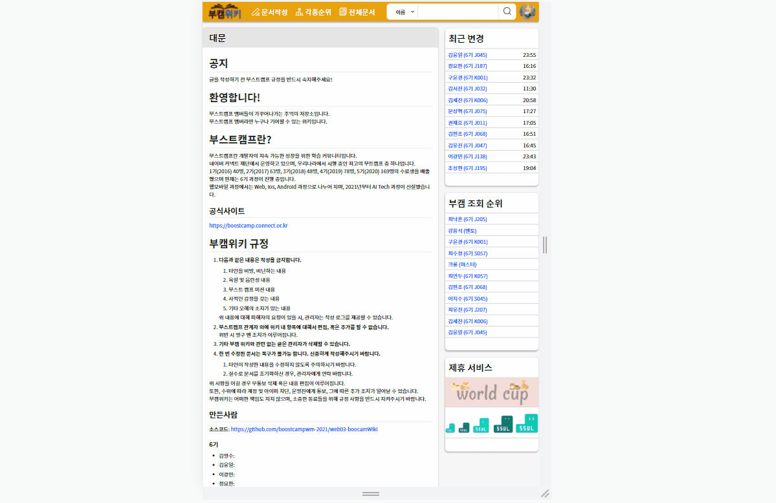776x503 pixels.
Task: Open 이지수 (6기 S045) in view ranking
Action: pos(468,299)
